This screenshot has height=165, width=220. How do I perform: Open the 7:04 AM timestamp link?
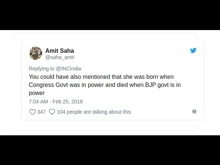coord(39,102)
